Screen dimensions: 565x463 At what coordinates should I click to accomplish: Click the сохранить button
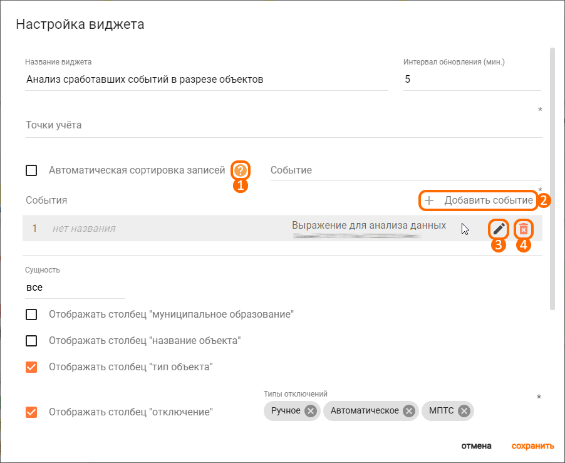(x=532, y=446)
